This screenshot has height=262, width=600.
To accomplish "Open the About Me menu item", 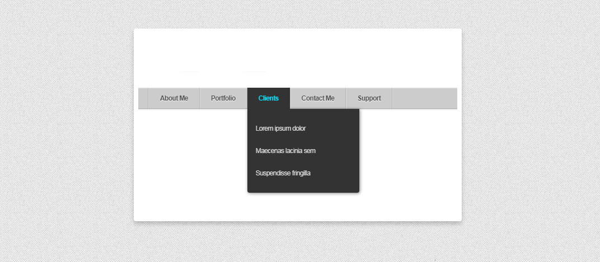I will click(x=174, y=98).
